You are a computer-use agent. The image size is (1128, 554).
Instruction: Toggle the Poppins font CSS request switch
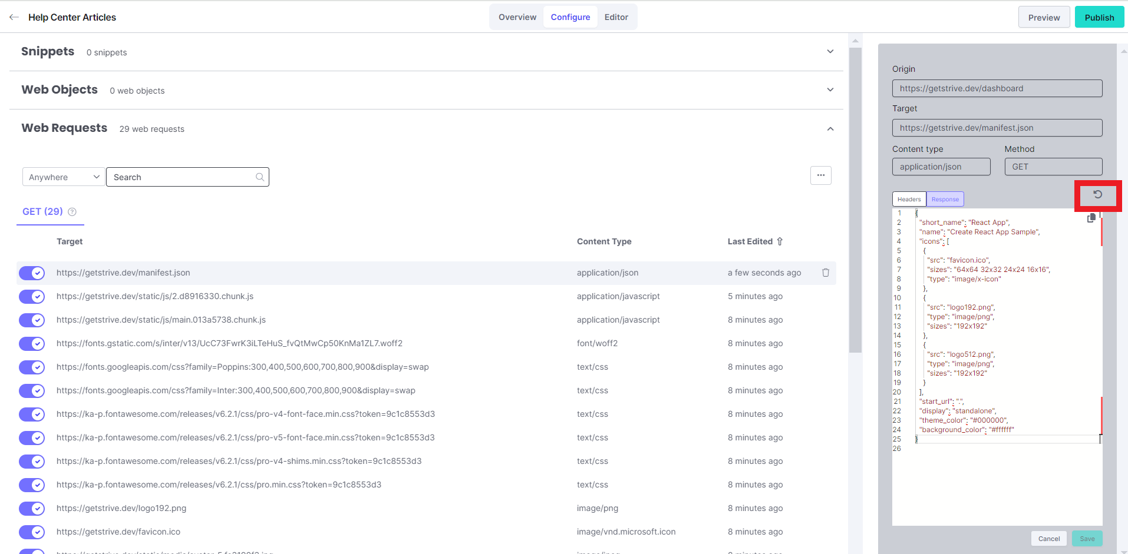32,367
